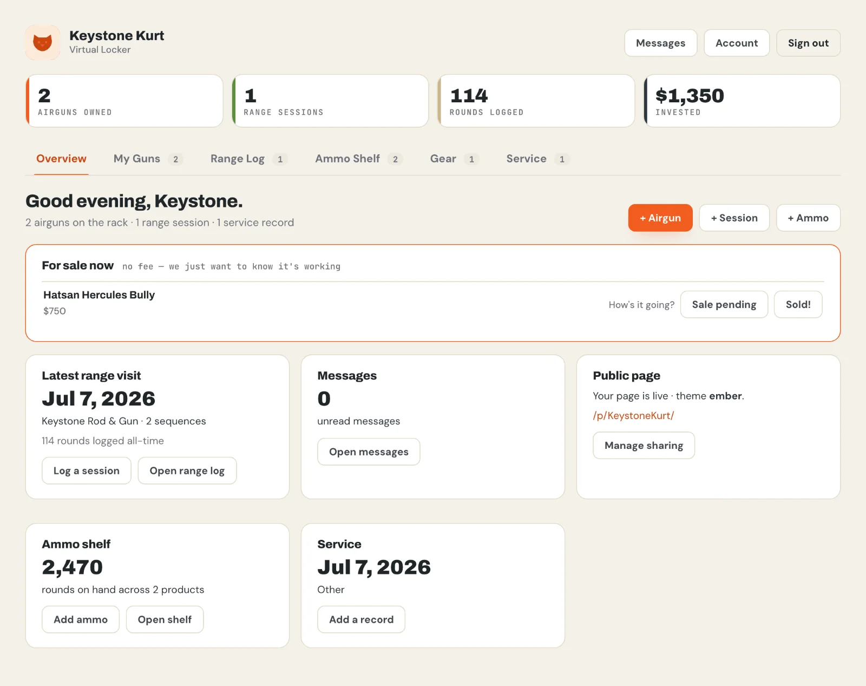Click the 114 Rounds Logged stat card
The height and width of the screenshot is (686, 866).
tap(536, 101)
